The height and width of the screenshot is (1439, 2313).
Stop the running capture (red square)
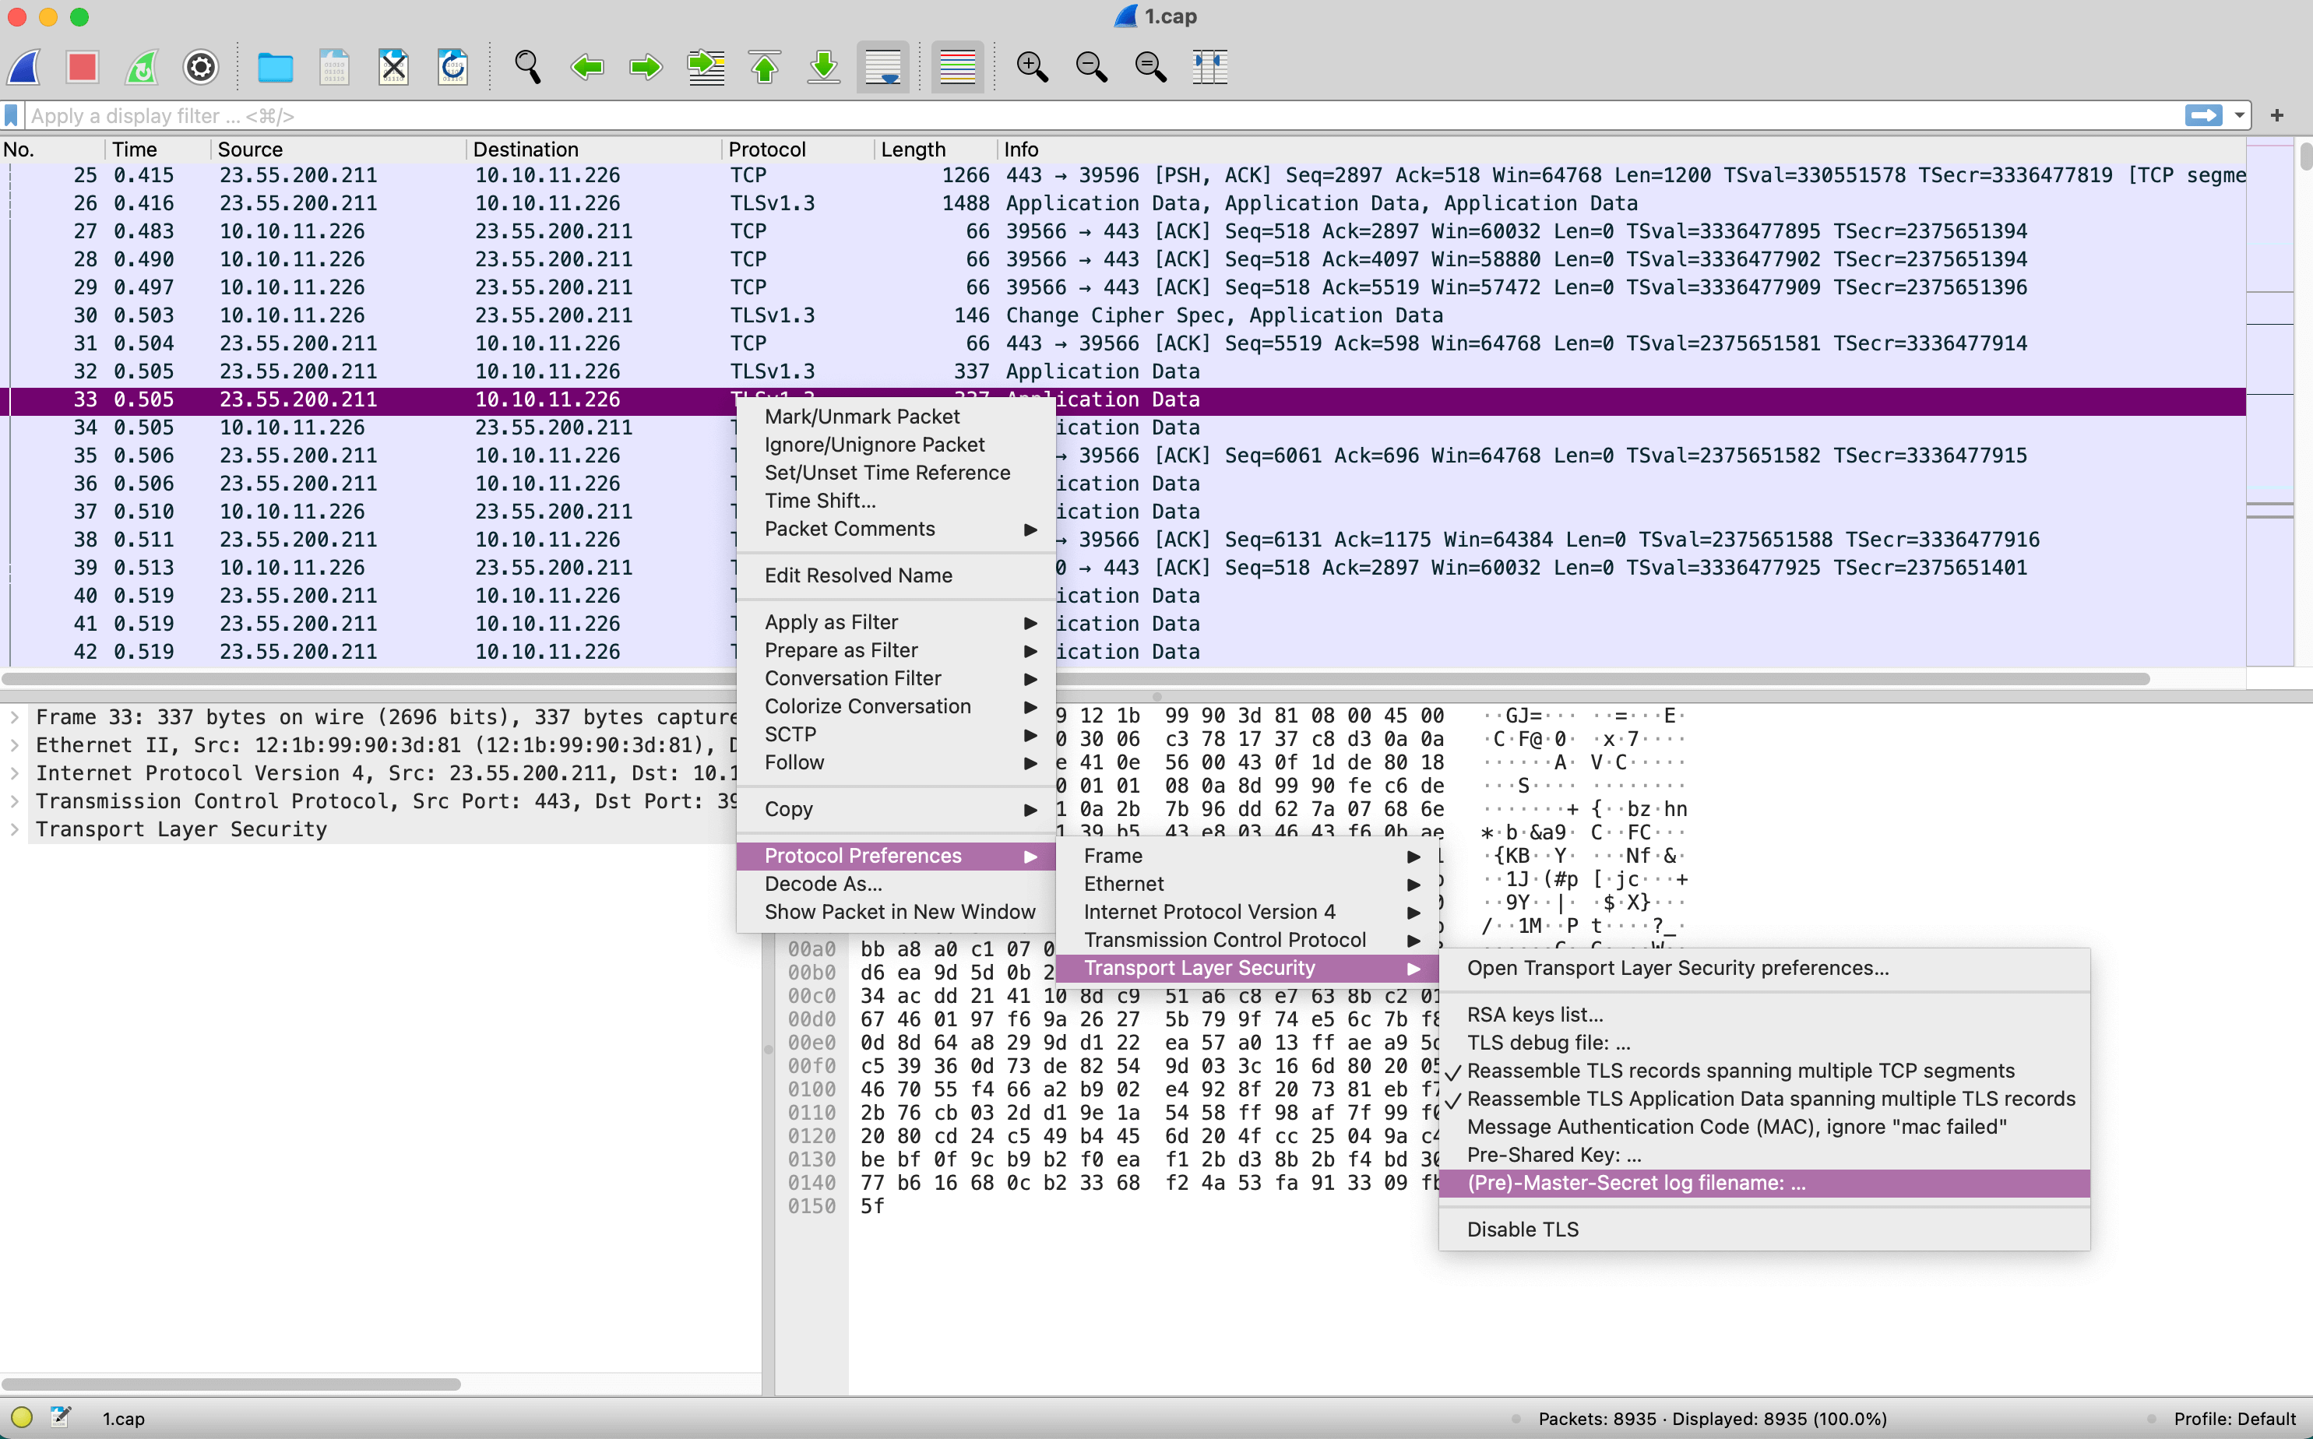[x=83, y=68]
